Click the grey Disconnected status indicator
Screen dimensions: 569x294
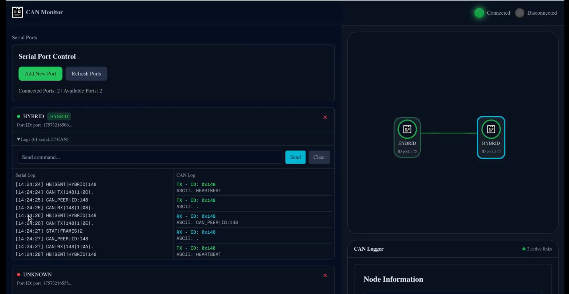(x=519, y=13)
